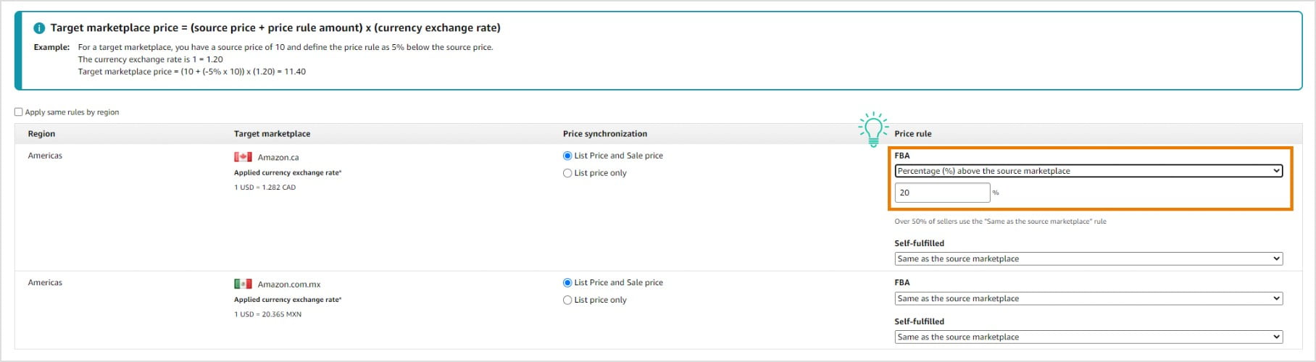Open Amazon.ca FBA price rule dropdown
Screen dimensions: 1316x362
point(1088,171)
